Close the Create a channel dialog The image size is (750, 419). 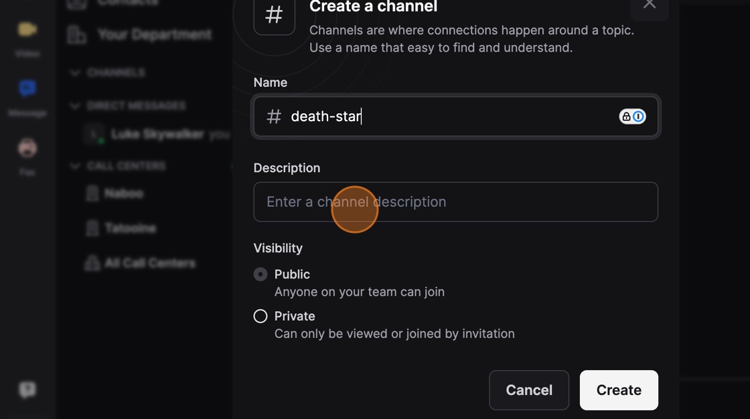650,6
